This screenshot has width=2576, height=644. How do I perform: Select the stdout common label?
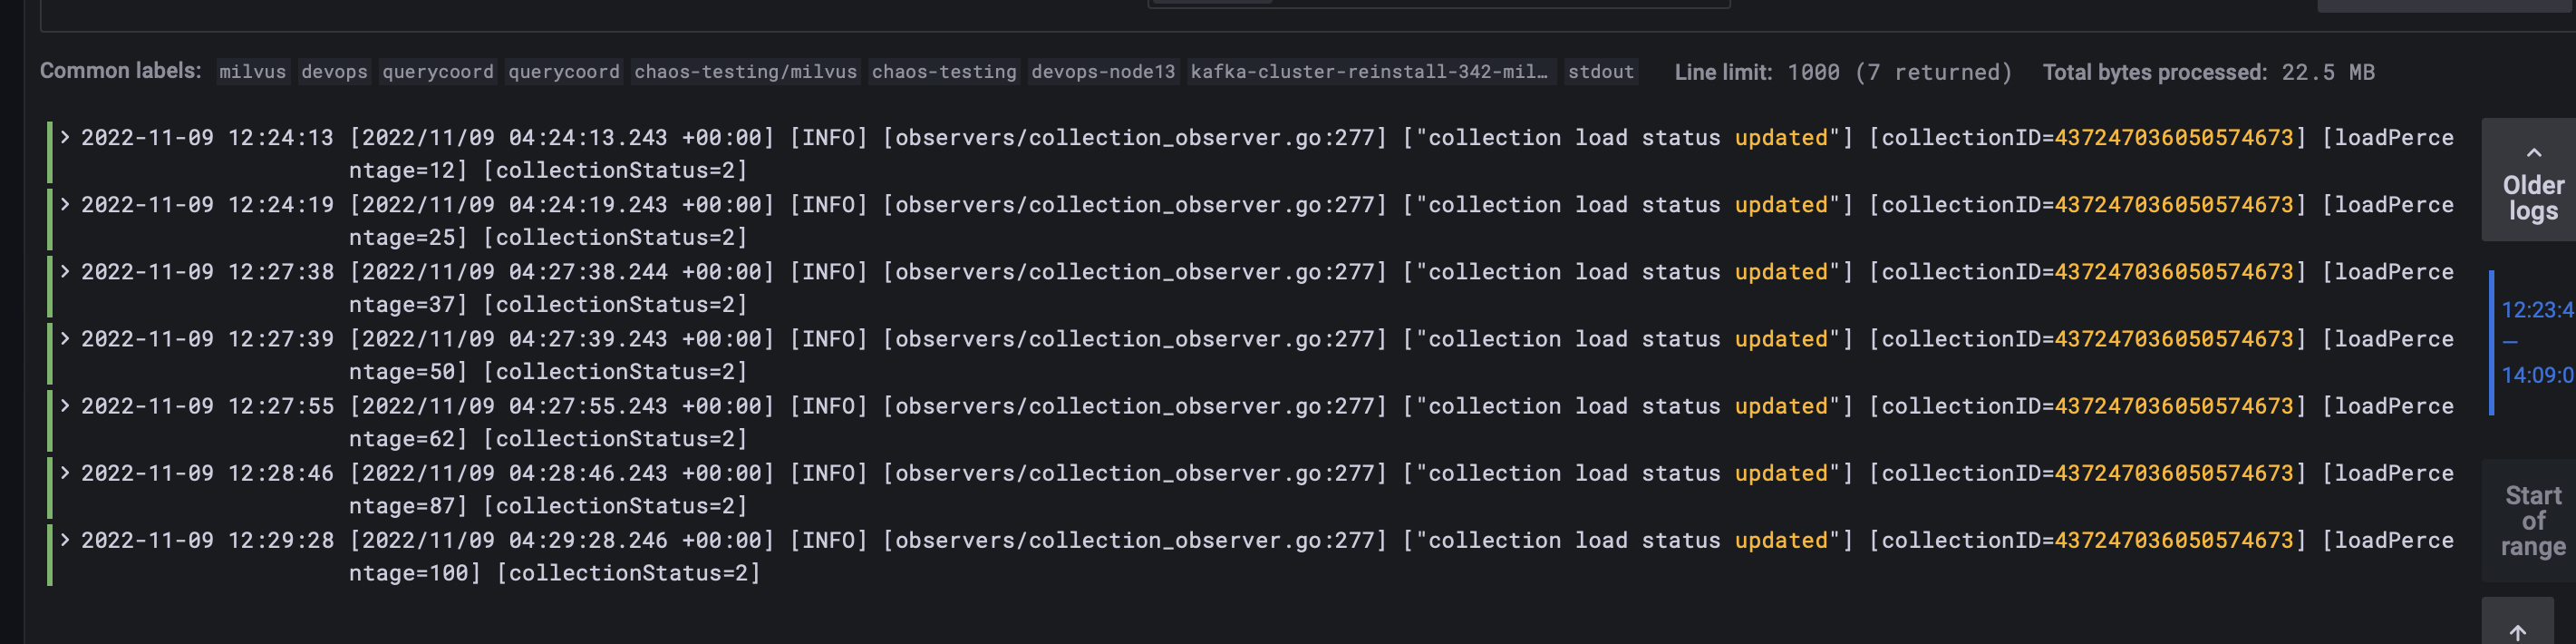pyautogui.click(x=1601, y=71)
